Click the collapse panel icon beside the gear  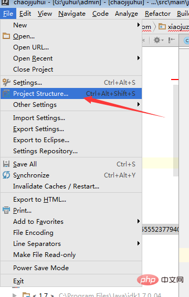coord(172,40)
